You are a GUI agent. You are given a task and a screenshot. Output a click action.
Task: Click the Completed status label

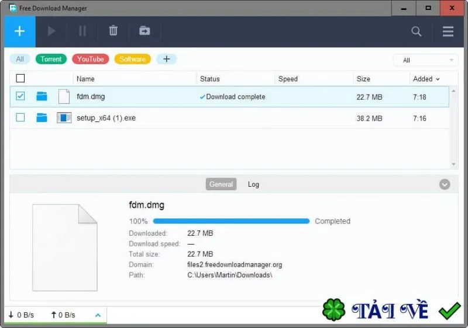pyautogui.click(x=332, y=221)
